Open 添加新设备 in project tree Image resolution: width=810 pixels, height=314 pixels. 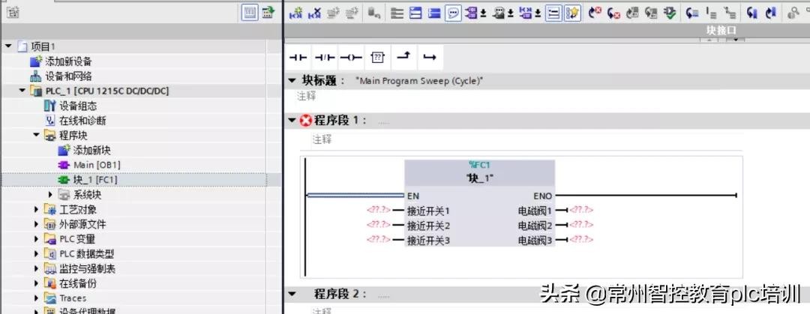[x=68, y=61]
